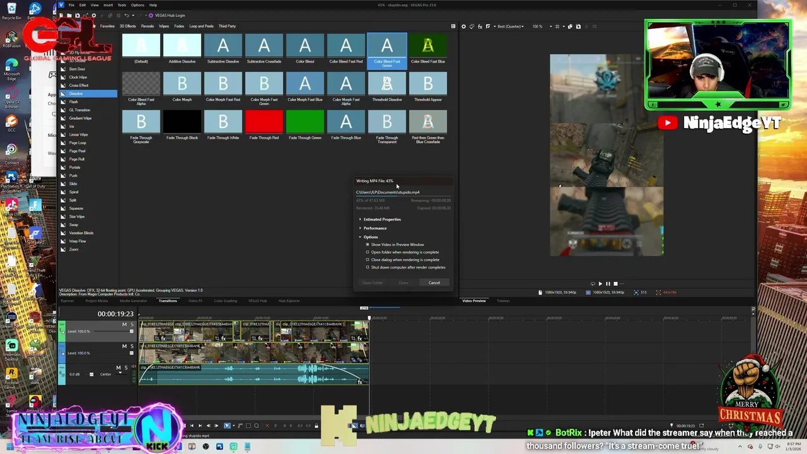Open the Edit menu
This screenshot has height=454, width=807.
tap(83, 5)
